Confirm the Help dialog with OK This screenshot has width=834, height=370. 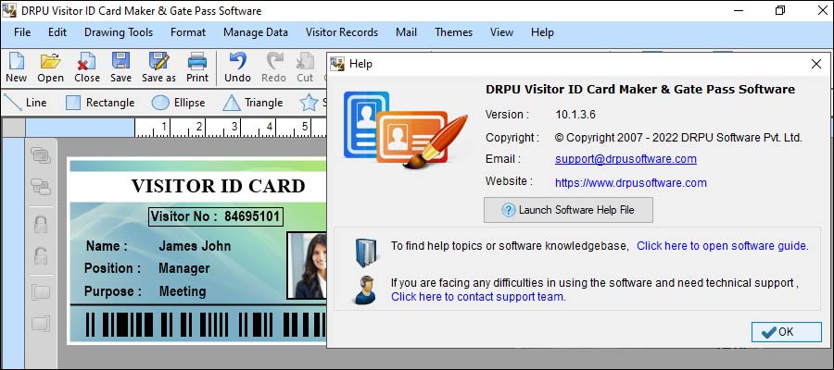tap(786, 332)
